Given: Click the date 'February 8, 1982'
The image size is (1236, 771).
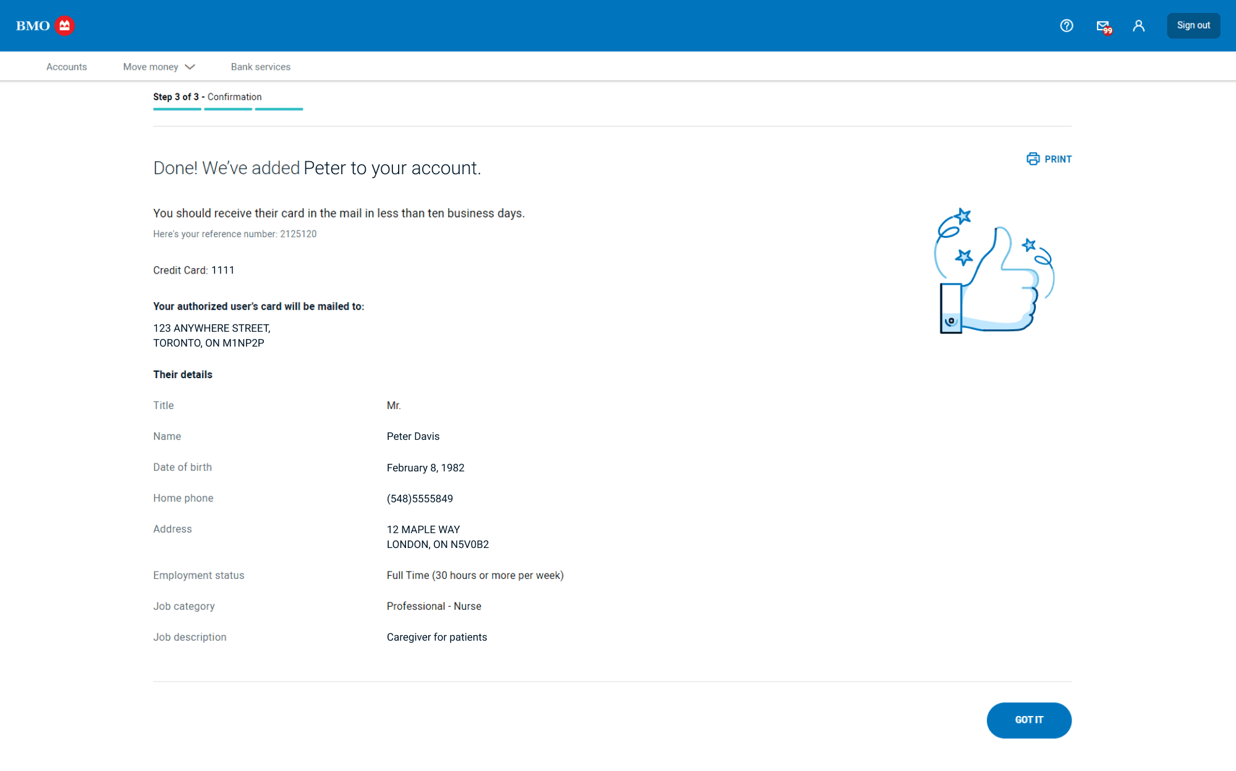Looking at the screenshot, I should click(426, 468).
